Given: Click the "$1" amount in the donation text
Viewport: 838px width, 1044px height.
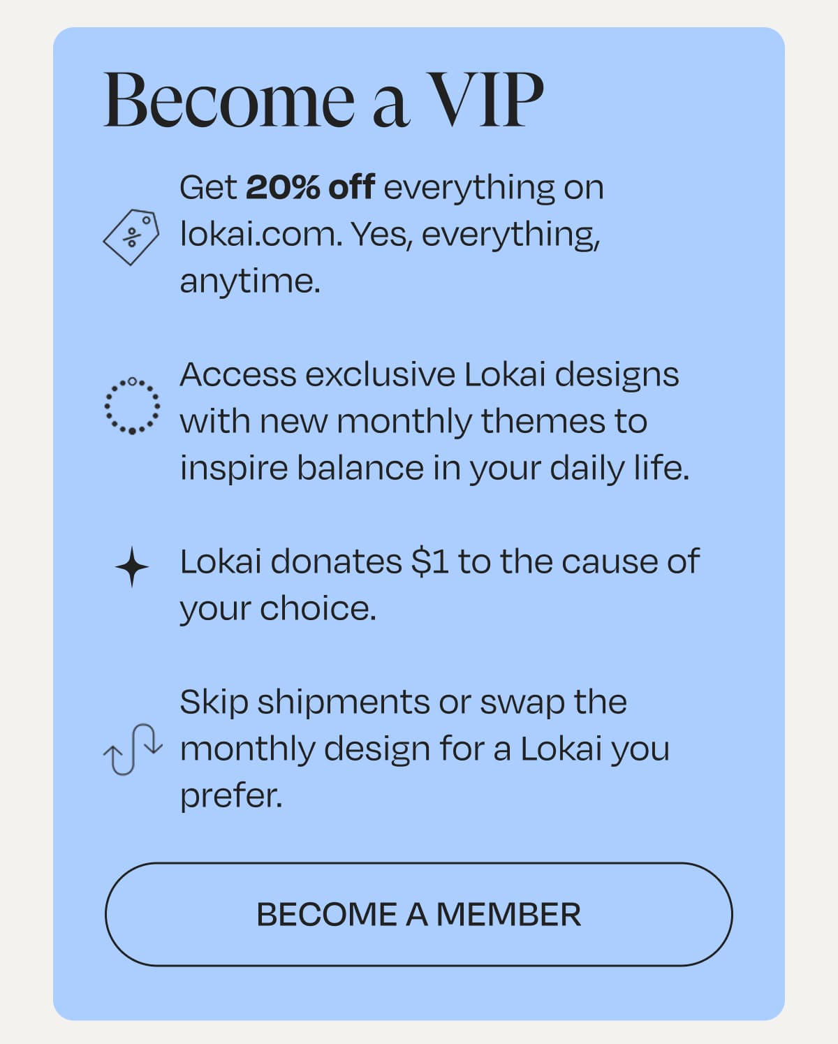Looking at the screenshot, I should [x=430, y=561].
